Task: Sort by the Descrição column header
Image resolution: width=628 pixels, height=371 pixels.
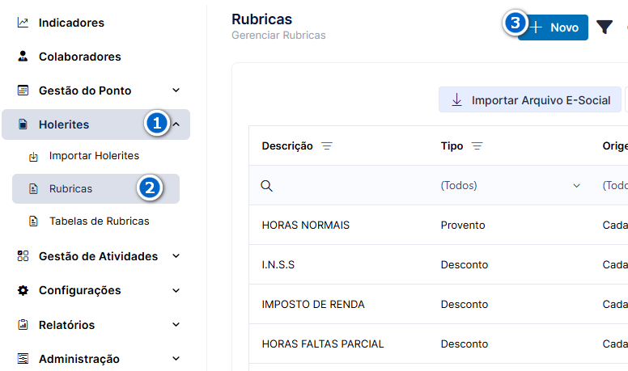Action: (x=287, y=146)
